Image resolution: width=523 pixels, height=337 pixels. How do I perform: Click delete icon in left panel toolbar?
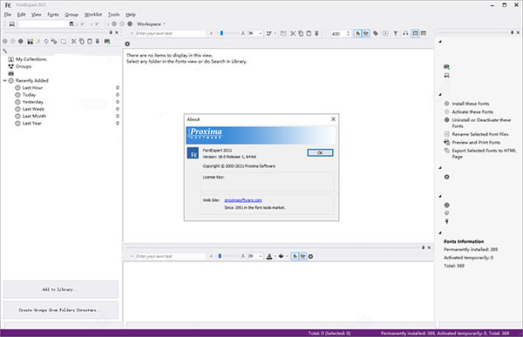click(x=98, y=41)
